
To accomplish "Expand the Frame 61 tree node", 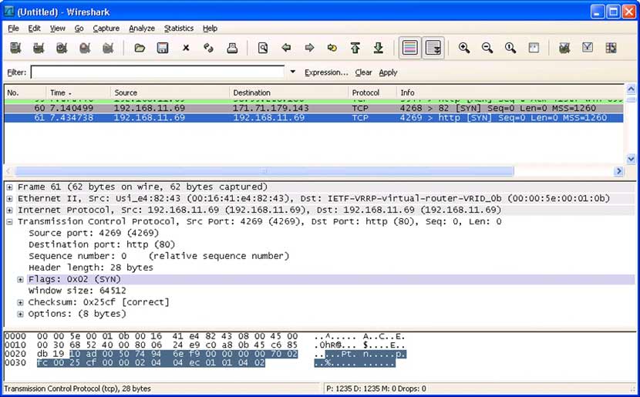I will [9, 187].
